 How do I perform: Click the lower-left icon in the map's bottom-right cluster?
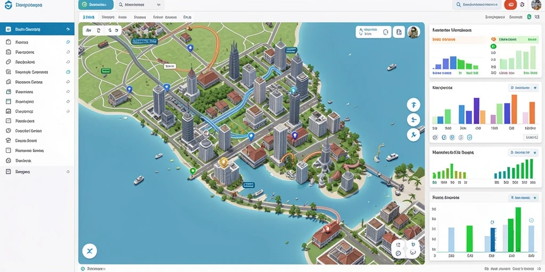(398, 253)
